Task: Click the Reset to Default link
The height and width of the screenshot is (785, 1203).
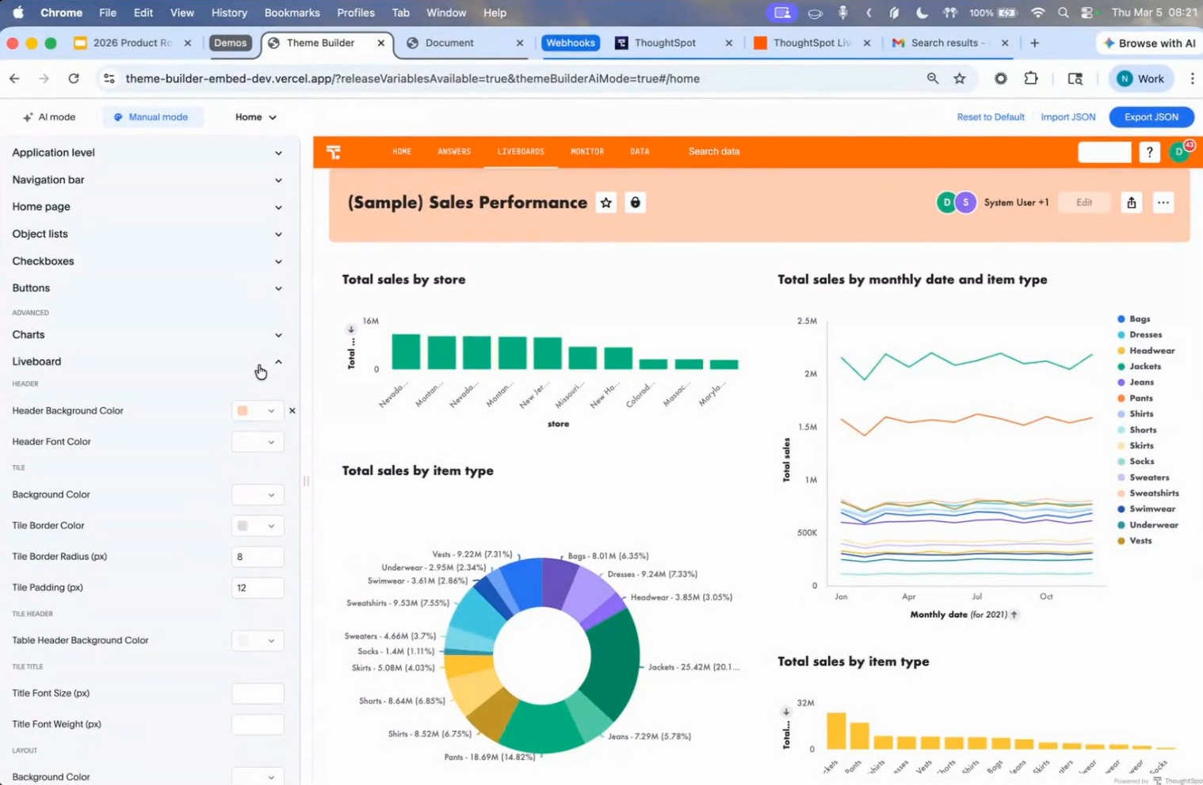Action: coord(990,117)
